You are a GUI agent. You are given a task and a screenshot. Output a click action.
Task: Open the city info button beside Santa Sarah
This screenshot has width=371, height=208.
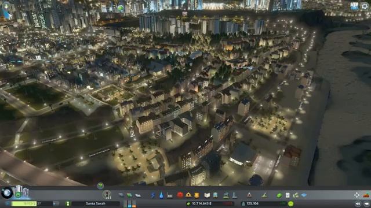coord(68,203)
